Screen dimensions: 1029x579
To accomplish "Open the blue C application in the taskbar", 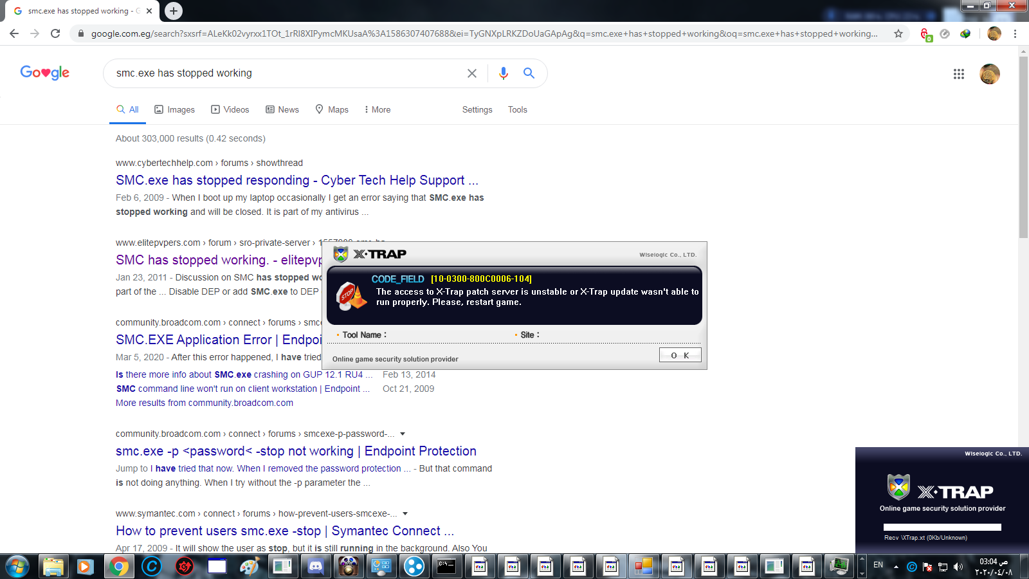I will [x=151, y=567].
